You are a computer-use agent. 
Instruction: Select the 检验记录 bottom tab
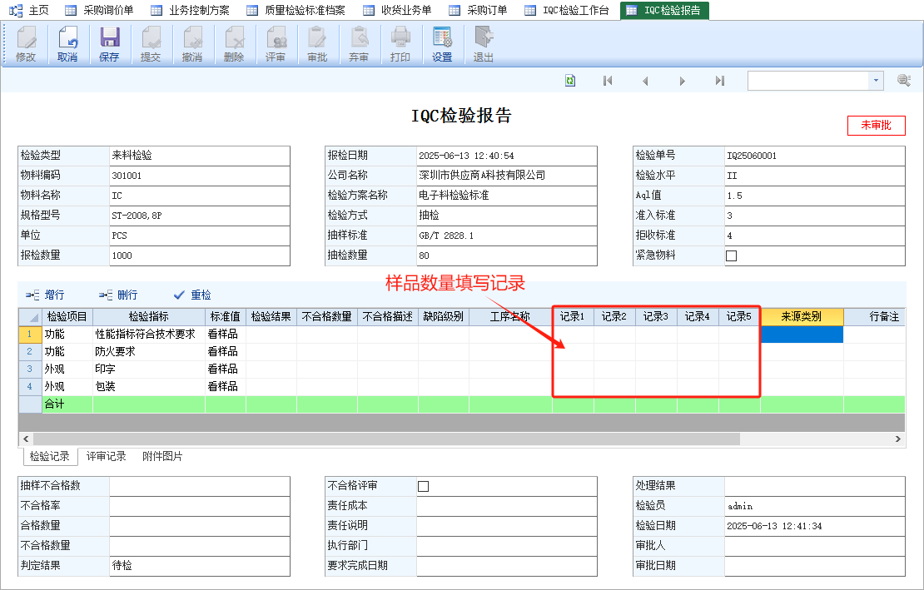[x=50, y=456]
